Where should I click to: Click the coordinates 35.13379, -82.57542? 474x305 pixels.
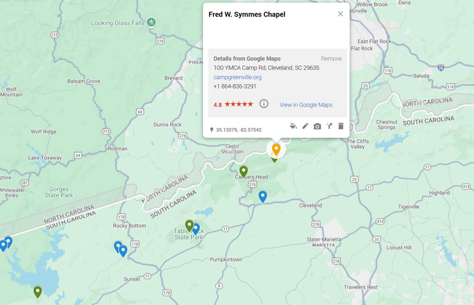click(238, 130)
